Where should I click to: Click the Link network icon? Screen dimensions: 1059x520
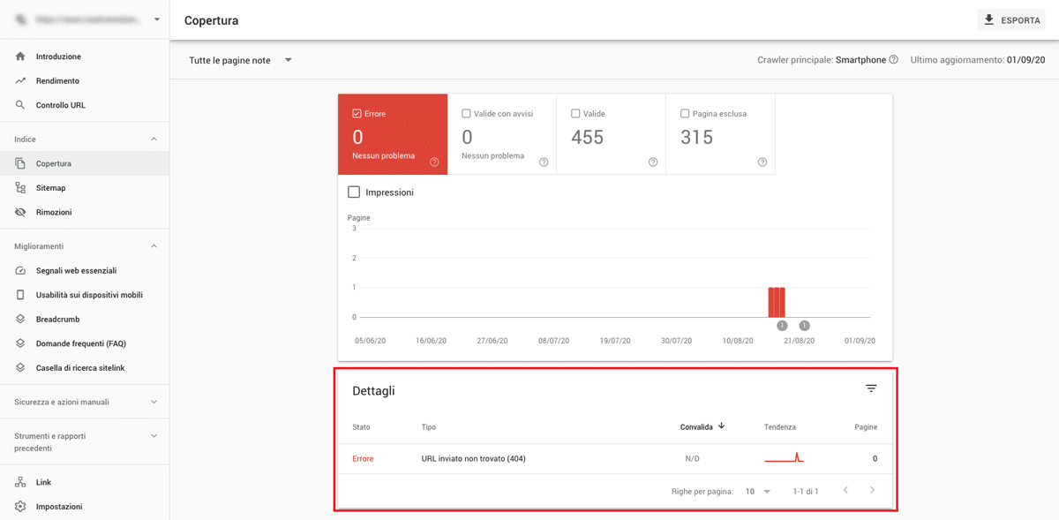[20, 482]
